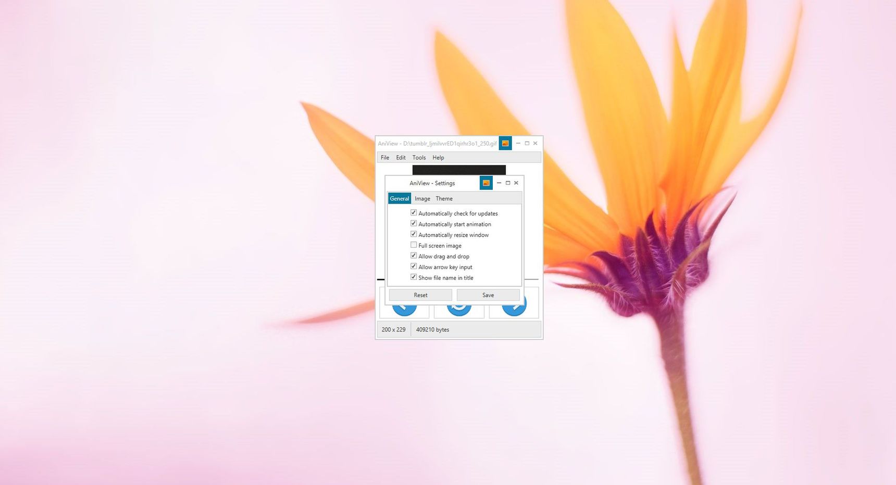Open the Tools menu
Screen dimensions: 896x485
click(x=419, y=158)
